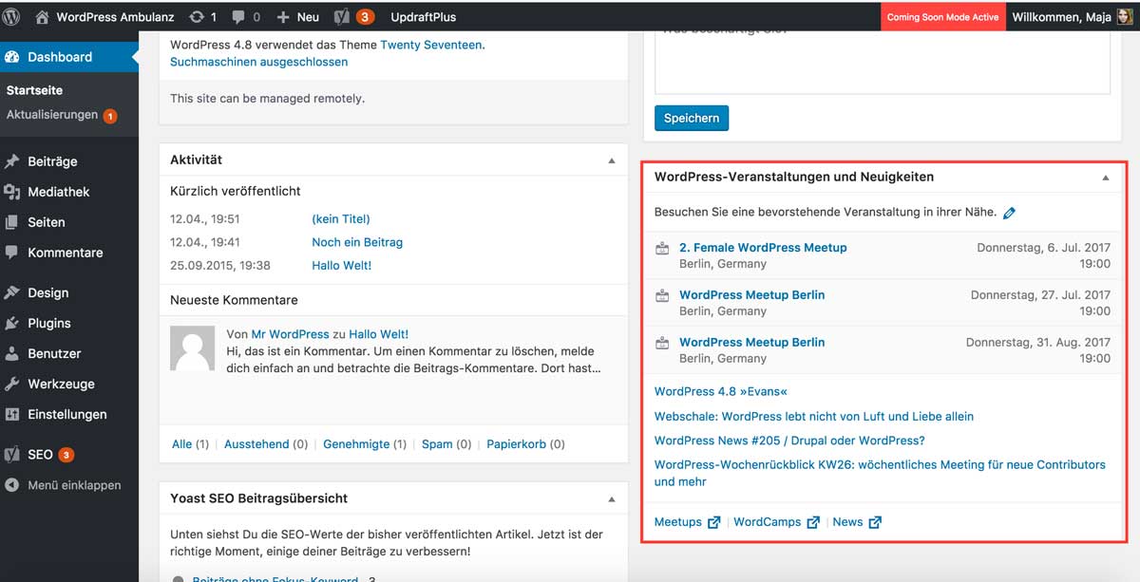Click the commenter avatar in Neueste Kommentare
Screen dimensions: 1140x582
pyautogui.click(x=192, y=348)
